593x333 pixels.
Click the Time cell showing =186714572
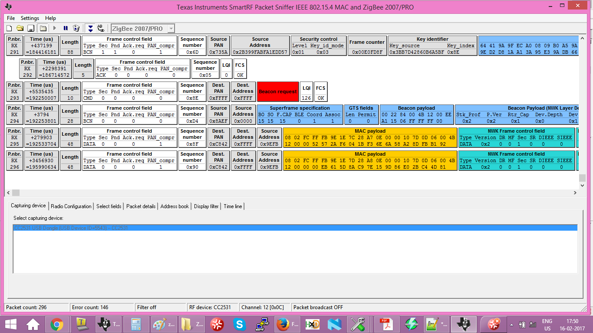54,69
